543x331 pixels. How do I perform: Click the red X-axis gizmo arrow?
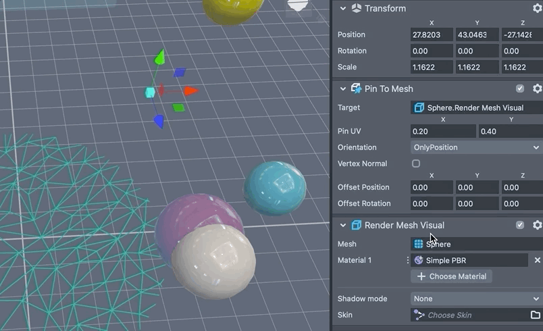click(x=190, y=91)
